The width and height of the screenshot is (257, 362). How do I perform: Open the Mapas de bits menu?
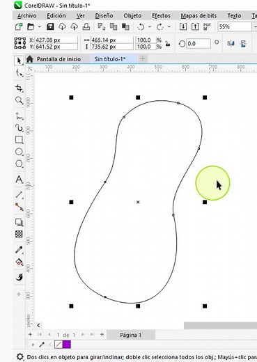coord(198,16)
